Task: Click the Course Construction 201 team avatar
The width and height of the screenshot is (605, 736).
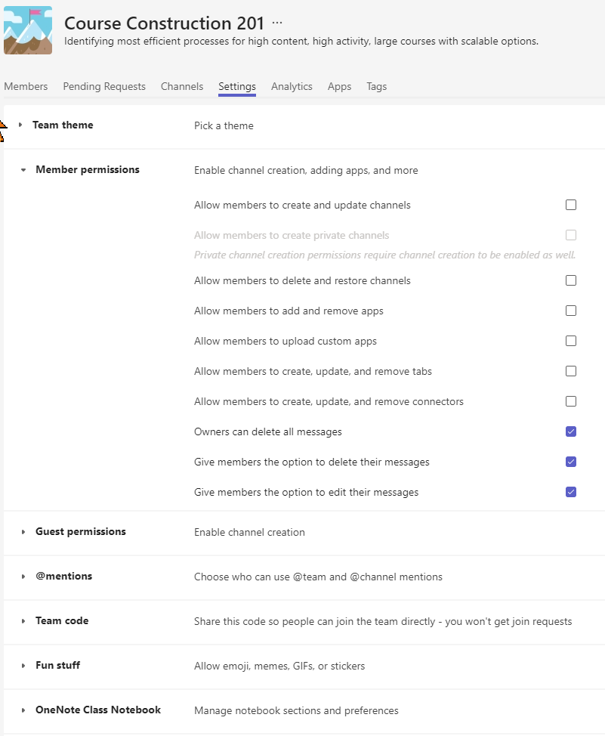Action: pyautogui.click(x=28, y=30)
